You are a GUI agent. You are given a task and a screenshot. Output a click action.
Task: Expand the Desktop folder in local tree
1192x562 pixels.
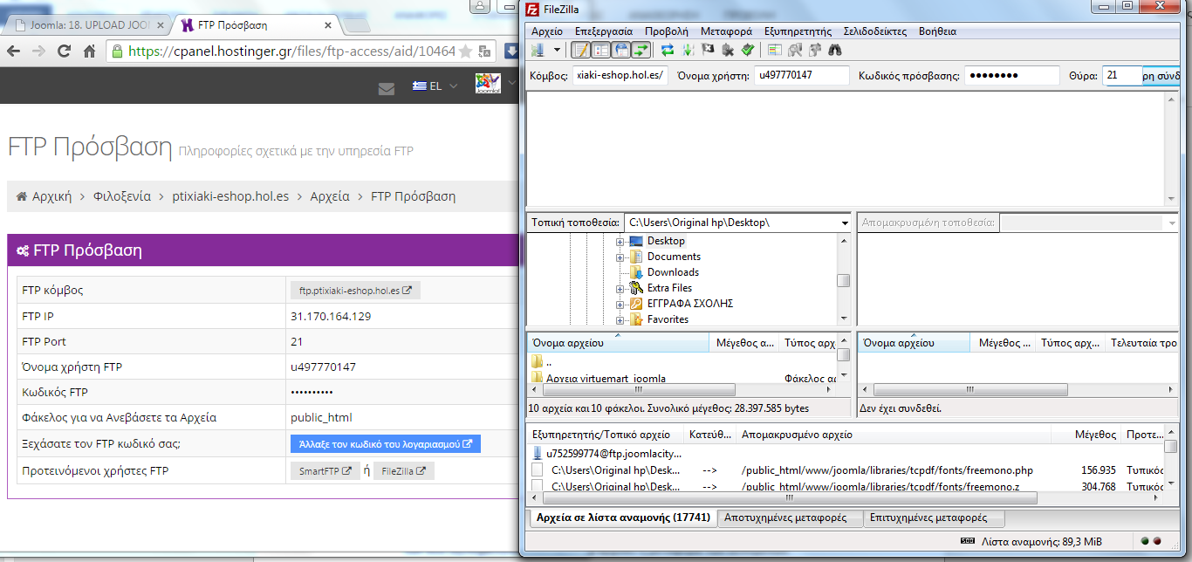point(620,241)
